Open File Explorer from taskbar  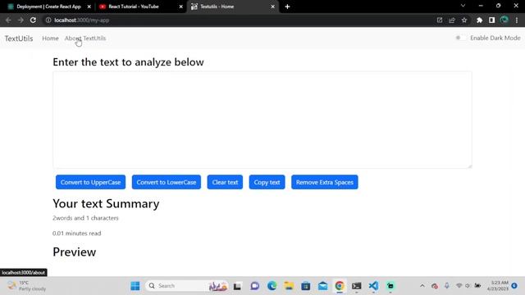tap(289, 286)
